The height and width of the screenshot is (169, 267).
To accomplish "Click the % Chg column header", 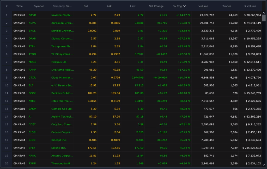I will pos(177,6).
